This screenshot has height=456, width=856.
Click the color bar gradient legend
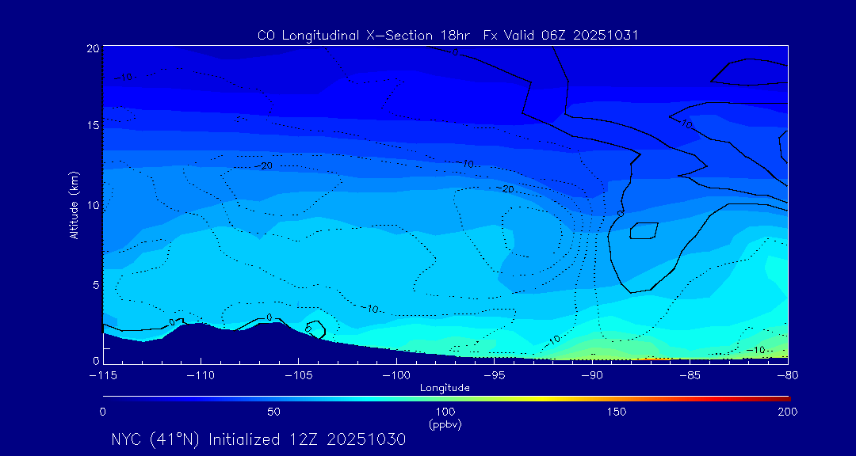pos(445,397)
